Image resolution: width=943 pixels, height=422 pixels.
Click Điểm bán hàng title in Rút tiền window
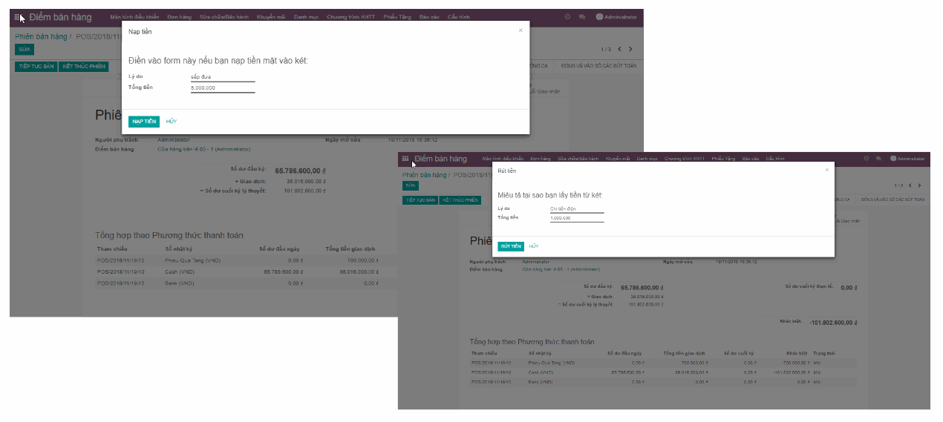pyautogui.click(x=440, y=159)
